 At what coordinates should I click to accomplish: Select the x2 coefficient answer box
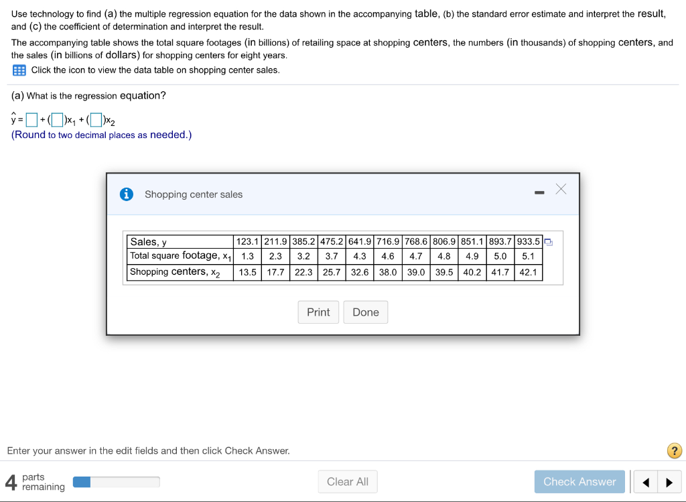click(x=96, y=119)
